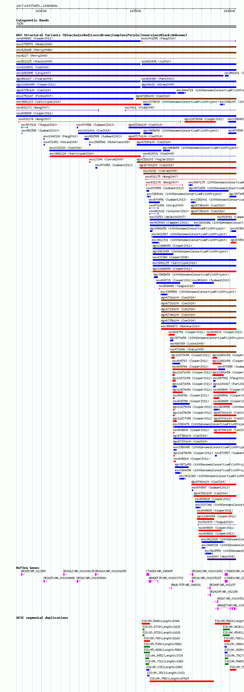Open inversion variant esv1682998 (Levy2007)
Screen dimensions: 244x692
pos(33,73)
